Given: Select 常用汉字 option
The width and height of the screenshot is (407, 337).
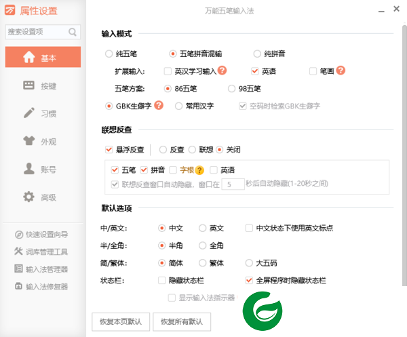Looking at the screenshot, I should [178, 106].
